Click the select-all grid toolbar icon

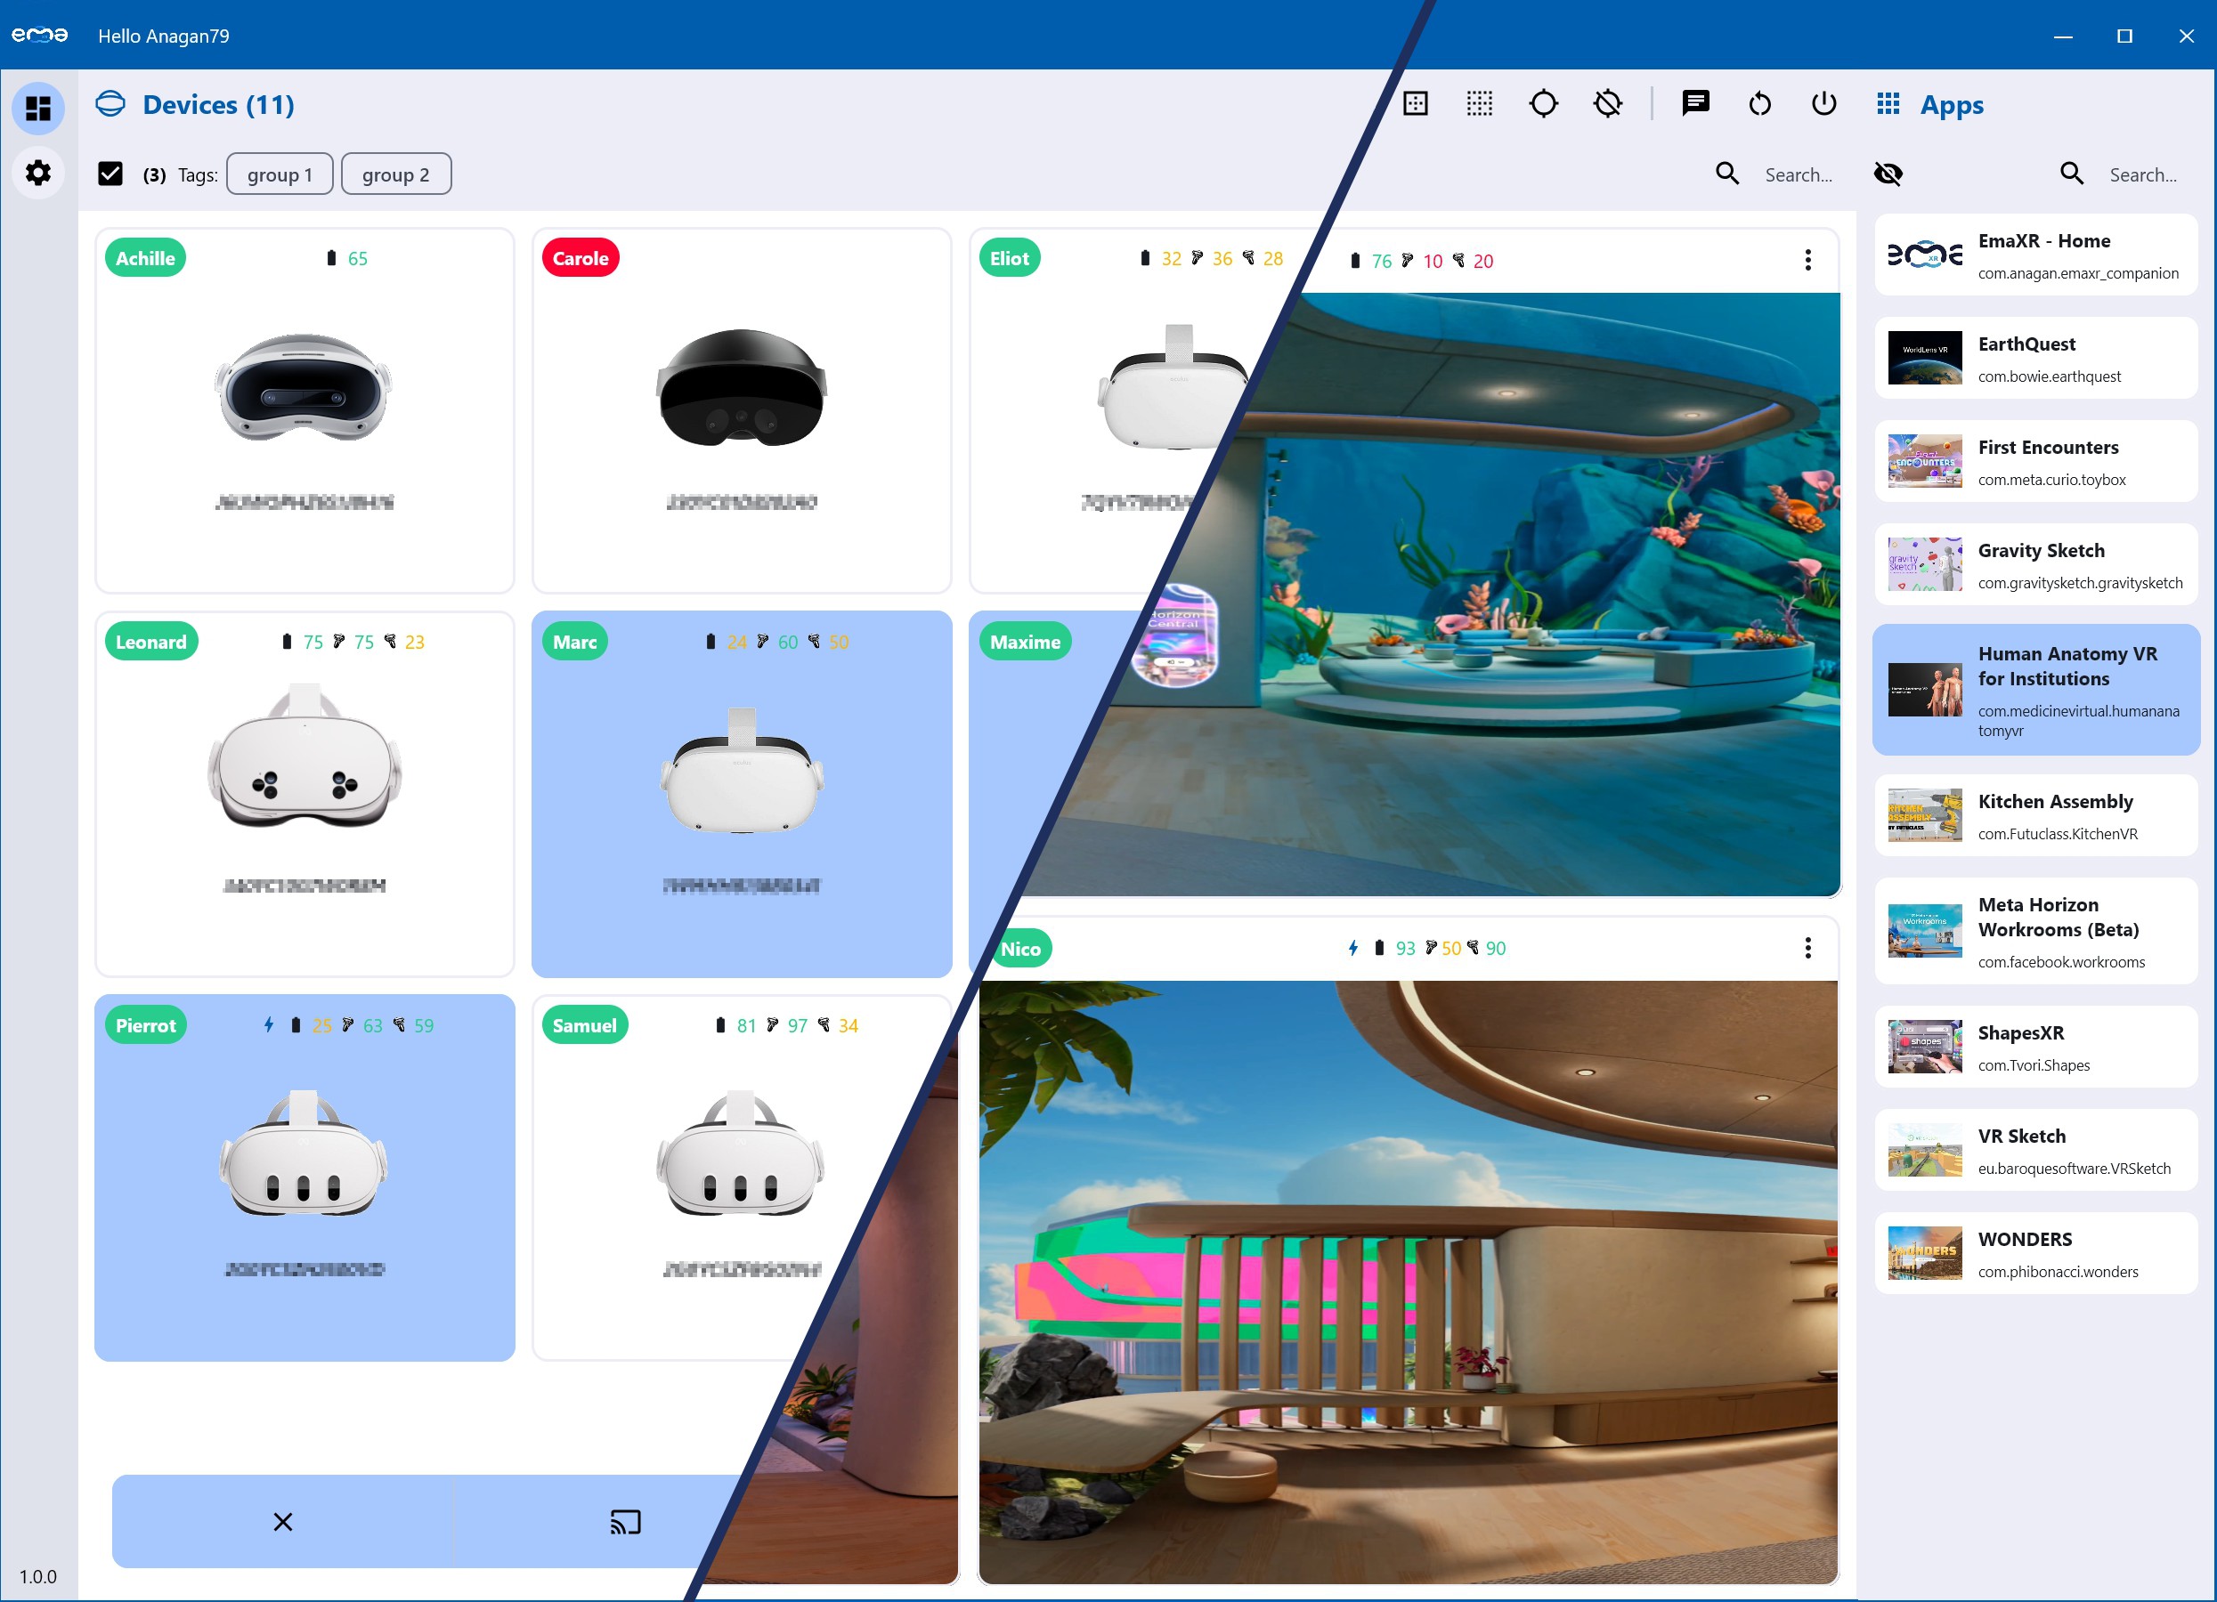pos(1415,103)
